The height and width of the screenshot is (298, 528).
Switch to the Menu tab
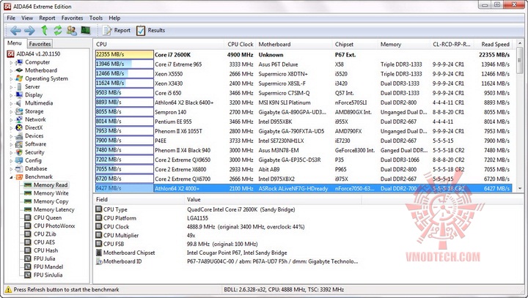coord(15,43)
